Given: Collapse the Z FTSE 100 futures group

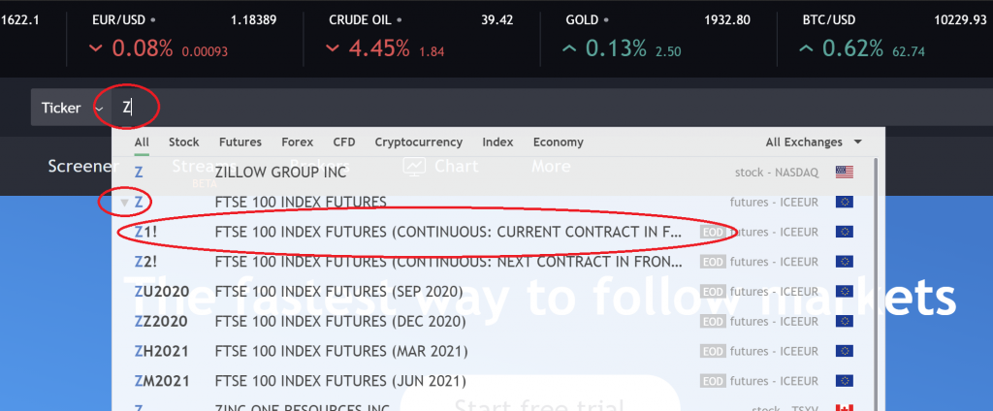Looking at the screenshot, I should pyautogui.click(x=125, y=203).
